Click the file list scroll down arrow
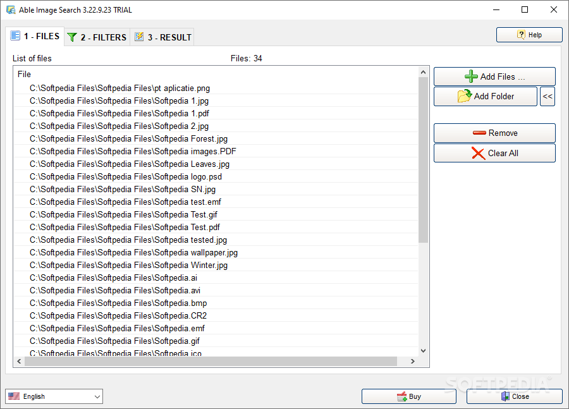The height and width of the screenshot is (409, 569). pos(423,351)
